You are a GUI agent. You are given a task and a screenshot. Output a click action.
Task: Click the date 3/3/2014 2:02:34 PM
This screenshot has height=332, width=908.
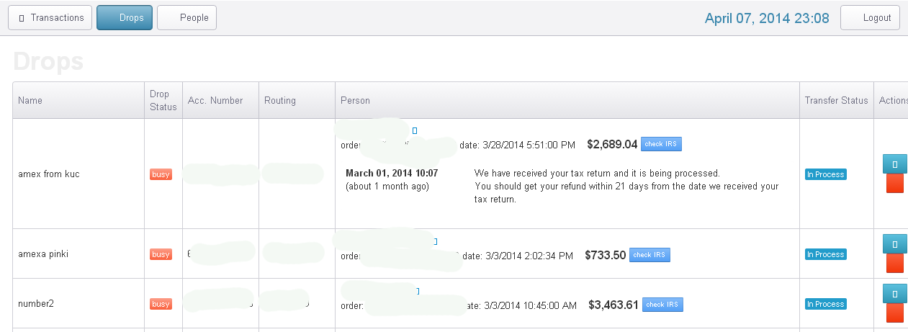tap(531, 256)
